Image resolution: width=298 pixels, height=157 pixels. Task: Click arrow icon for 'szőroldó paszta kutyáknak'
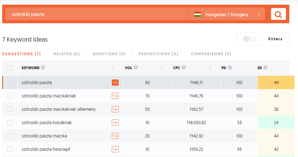[x=115, y=123]
